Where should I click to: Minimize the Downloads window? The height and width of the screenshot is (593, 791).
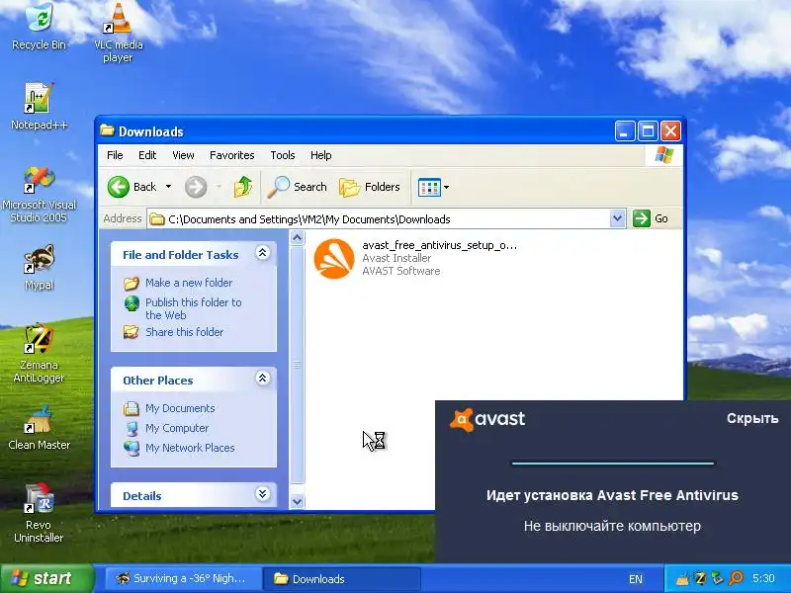pos(625,131)
